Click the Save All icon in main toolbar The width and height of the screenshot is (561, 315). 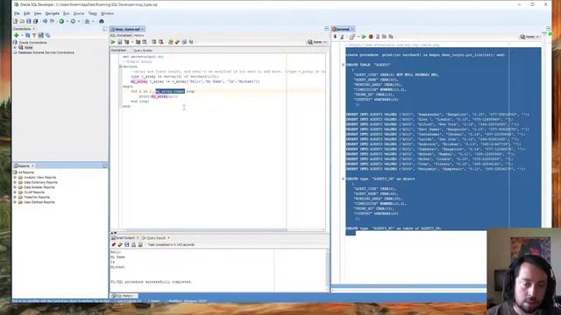(35, 21)
